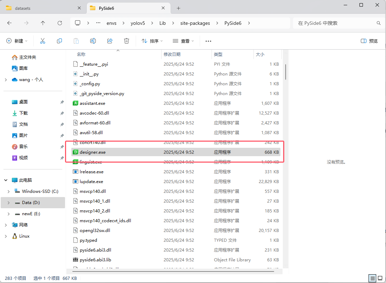Click the Copy icon in the toolbar
This screenshot has height=283, width=386.
(59, 41)
